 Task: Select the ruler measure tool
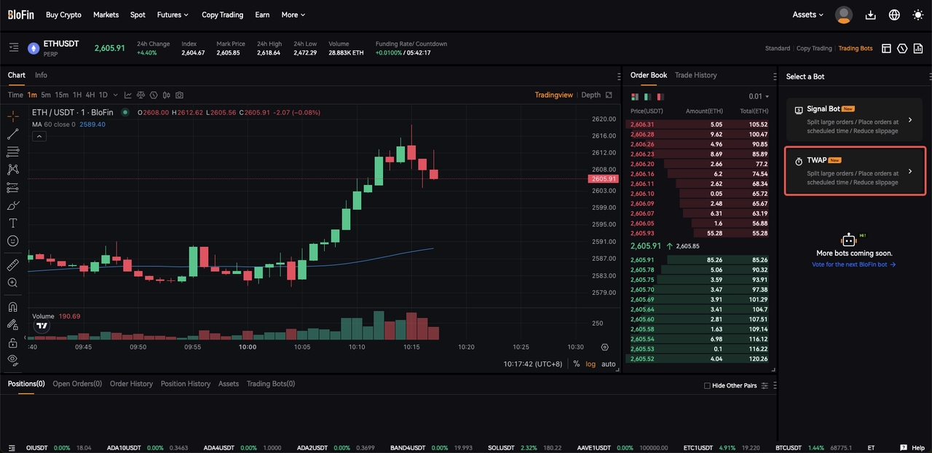[x=13, y=264]
